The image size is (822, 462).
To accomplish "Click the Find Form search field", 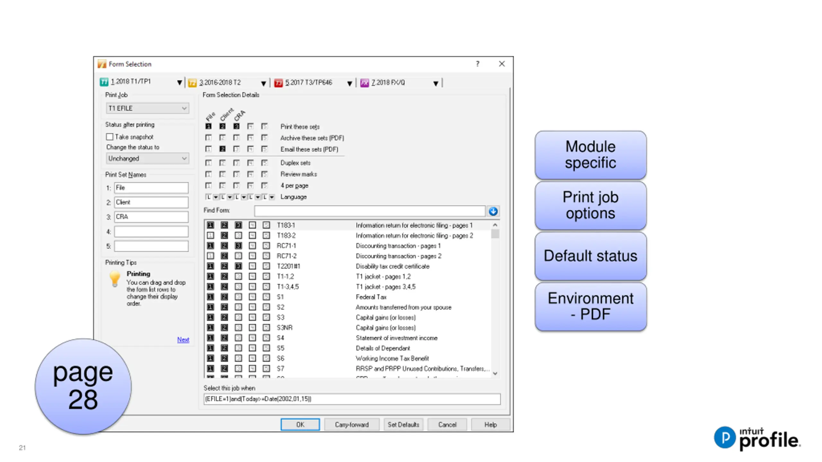I will pyautogui.click(x=370, y=211).
